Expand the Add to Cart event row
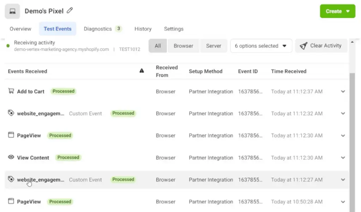The width and height of the screenshot is (361, 212). click(x=343, y=92)
